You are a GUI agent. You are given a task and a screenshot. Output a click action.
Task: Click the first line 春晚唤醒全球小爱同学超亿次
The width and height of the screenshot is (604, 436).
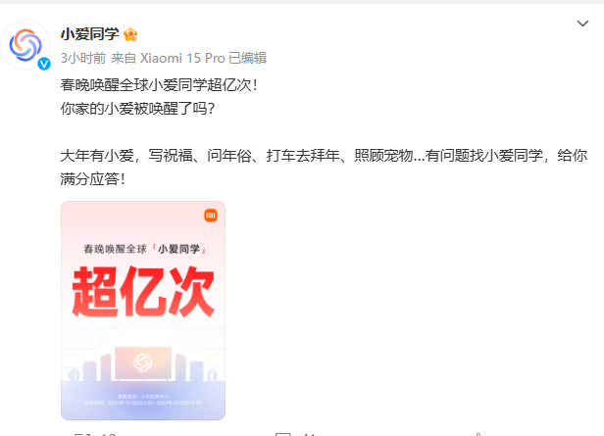pyautogui.click(x=159, y=85)
